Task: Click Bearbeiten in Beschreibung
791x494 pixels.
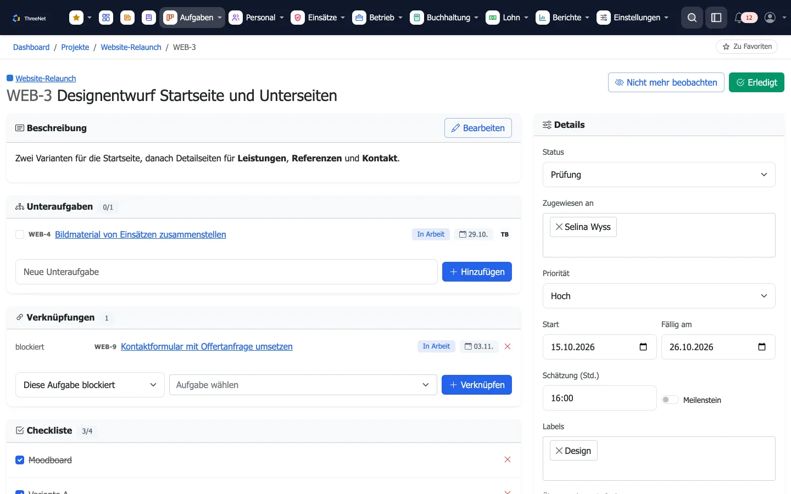Action: (x=478, y=128)
